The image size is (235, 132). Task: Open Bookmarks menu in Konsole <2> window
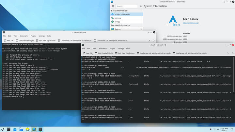[103, 49]
